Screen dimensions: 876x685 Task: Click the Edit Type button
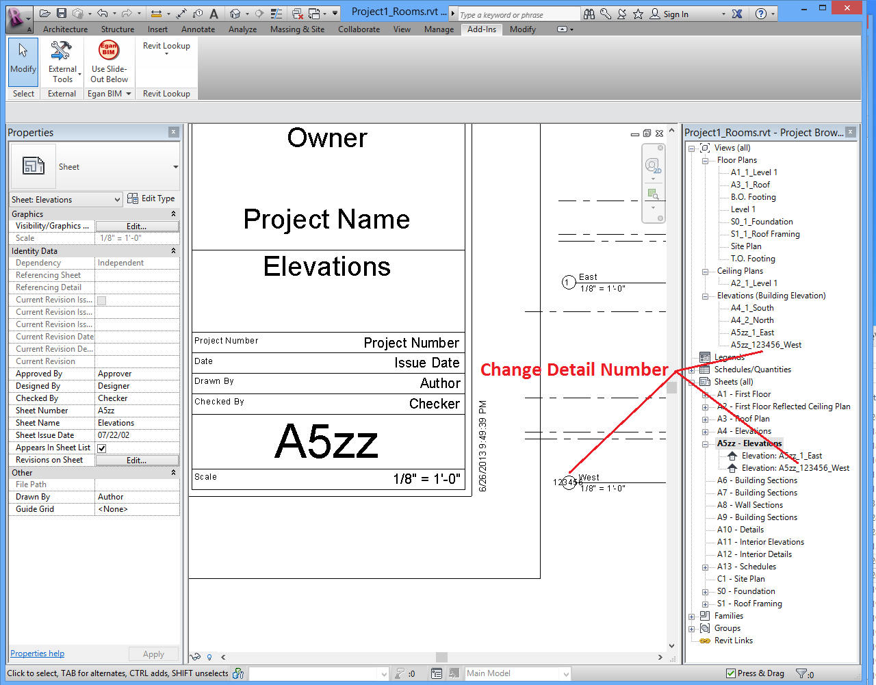[151, 198]
